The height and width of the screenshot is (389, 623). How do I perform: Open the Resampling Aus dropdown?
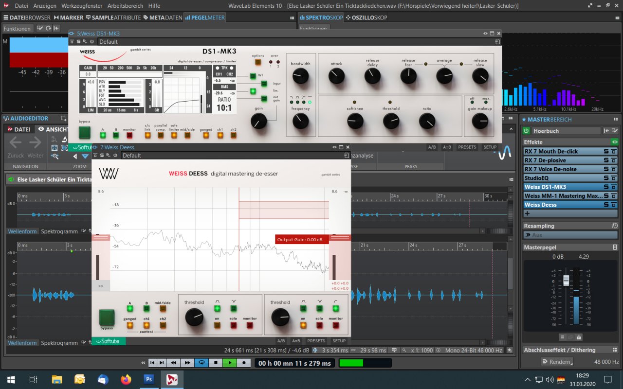pyautogui.click(x=570, y=235)
